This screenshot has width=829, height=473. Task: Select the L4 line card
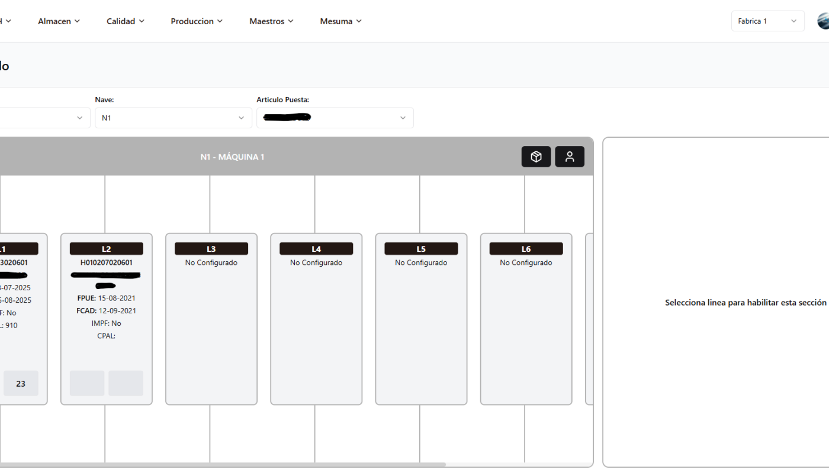coord(316,319)
